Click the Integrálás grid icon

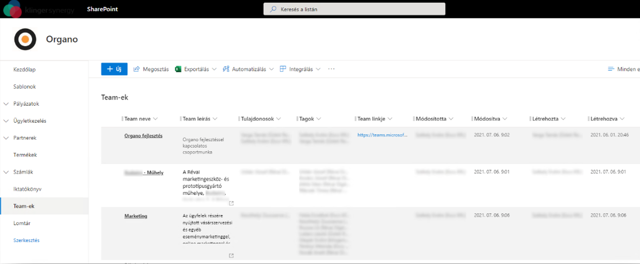283,69
